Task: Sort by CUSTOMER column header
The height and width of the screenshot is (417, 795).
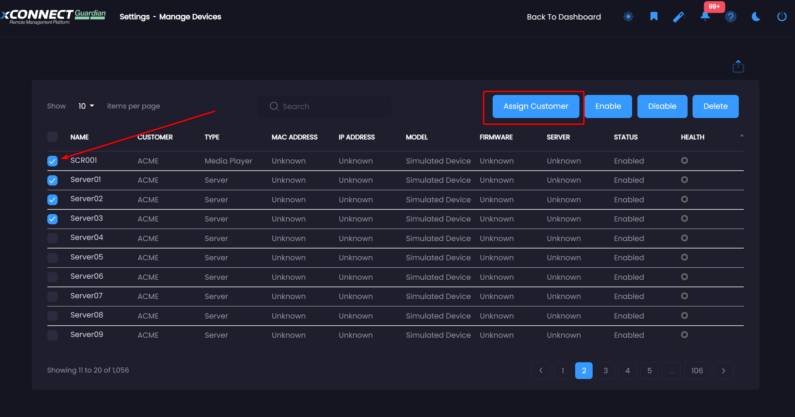Action: 155,137
